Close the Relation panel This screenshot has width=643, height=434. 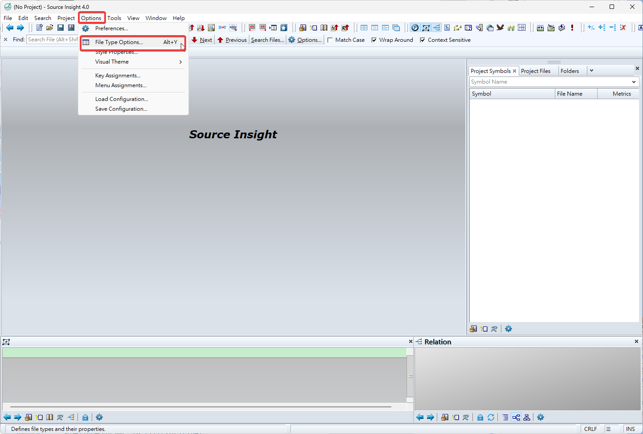636,342
